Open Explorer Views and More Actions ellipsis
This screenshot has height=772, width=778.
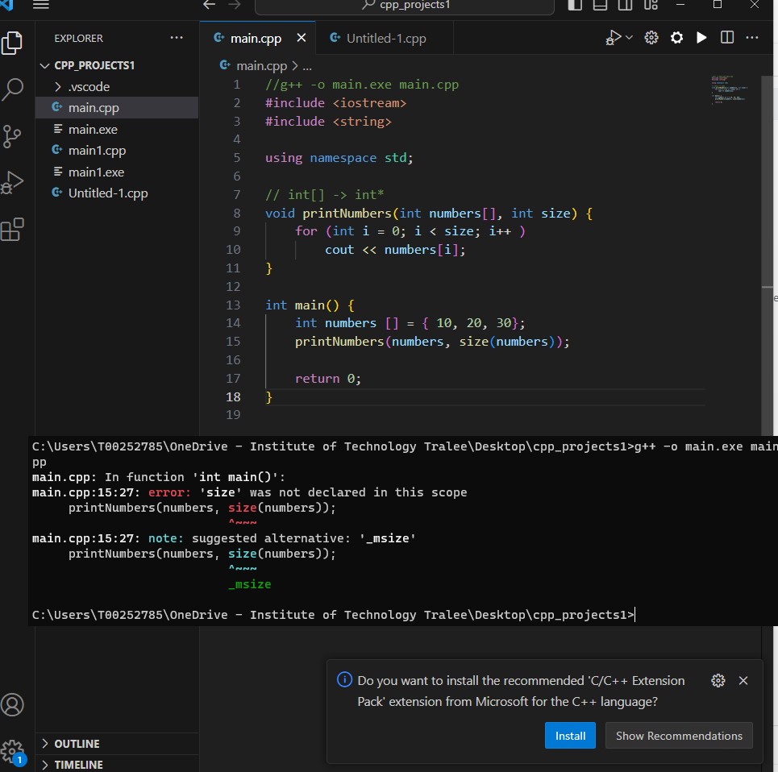point(177,38)
